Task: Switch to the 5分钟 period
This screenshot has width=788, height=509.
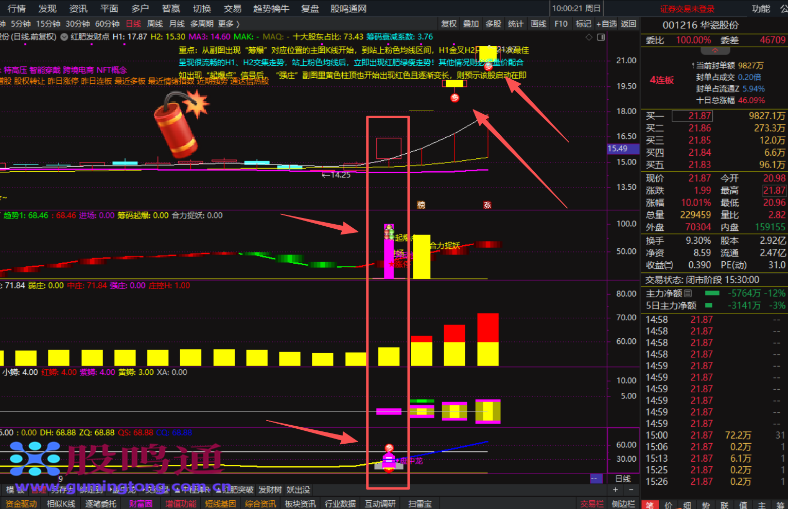Action: [21, 24]
